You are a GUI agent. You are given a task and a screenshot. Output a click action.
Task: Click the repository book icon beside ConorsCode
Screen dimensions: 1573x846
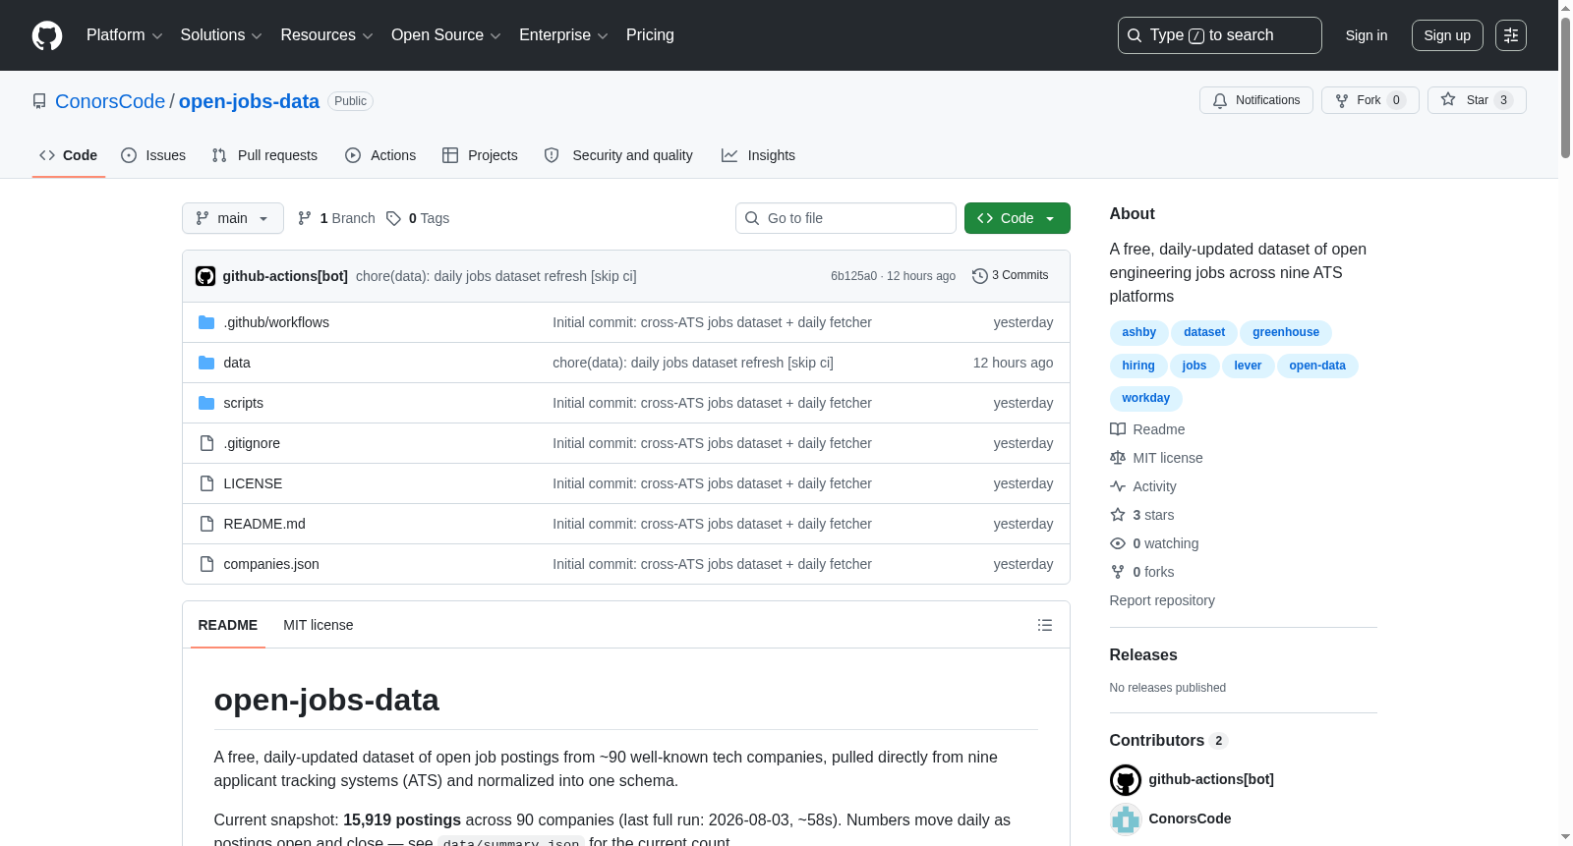[x=39, y=101]
